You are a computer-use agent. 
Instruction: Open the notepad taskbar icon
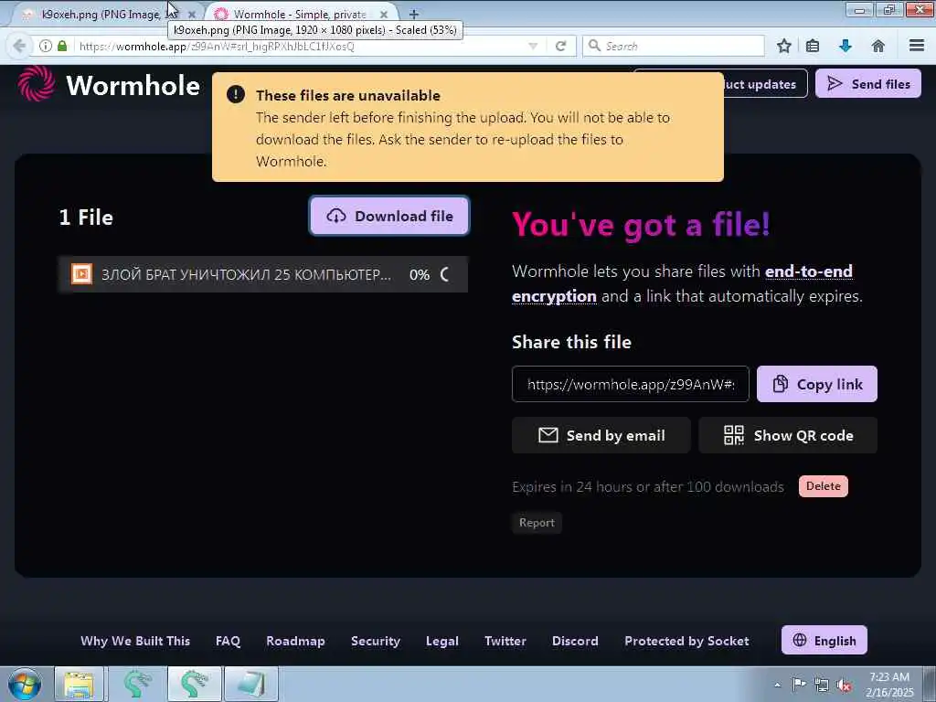251,684
